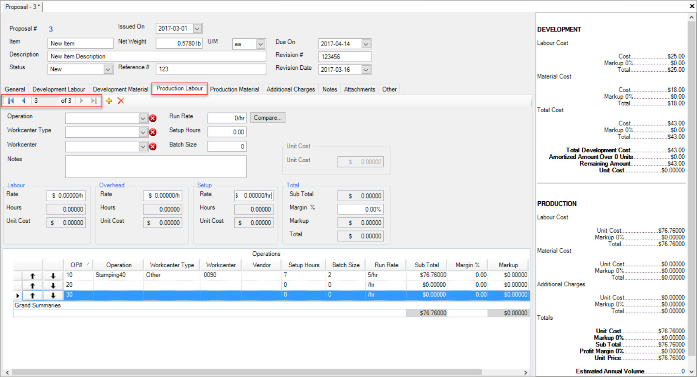The image size is (697, 377).
Task: Click the Description input field
Action: (x=157, y=56)
